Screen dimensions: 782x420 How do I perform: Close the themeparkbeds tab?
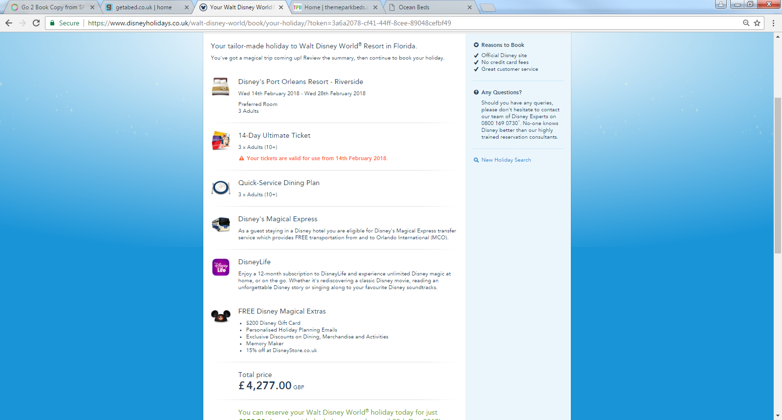(x=375, y=7)
